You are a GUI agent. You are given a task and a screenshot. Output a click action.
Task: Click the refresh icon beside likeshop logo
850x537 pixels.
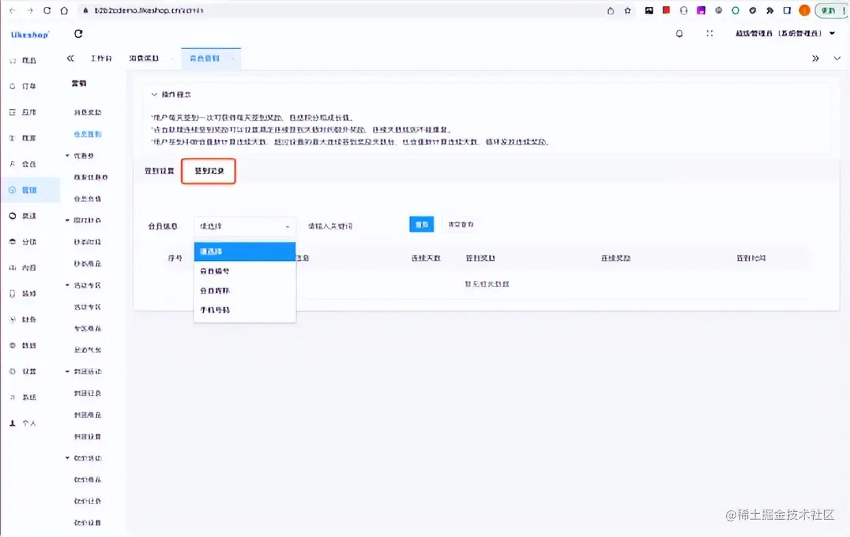[x=78, y=33]
